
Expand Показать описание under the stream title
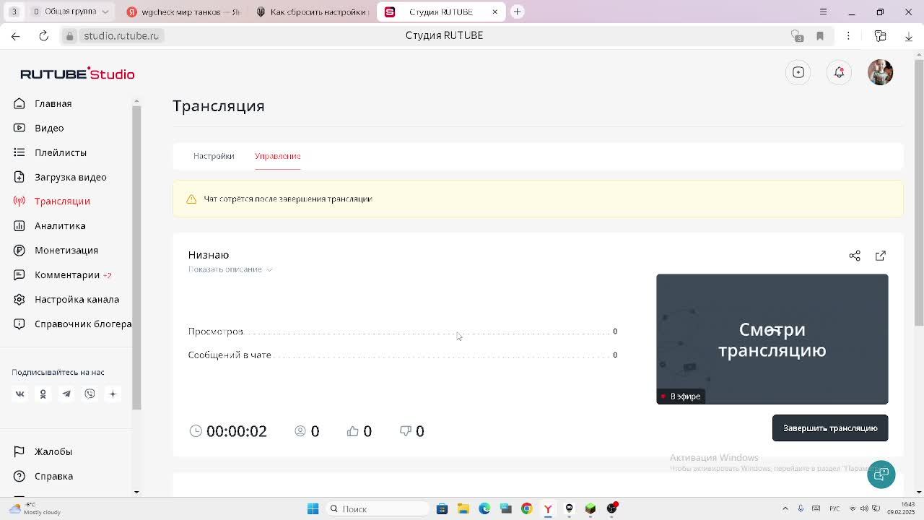(230, 269)
